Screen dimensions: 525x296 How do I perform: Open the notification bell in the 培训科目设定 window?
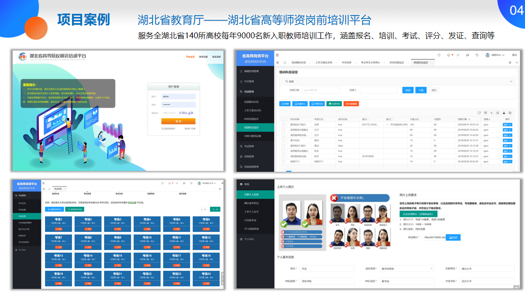click(448, 55)
